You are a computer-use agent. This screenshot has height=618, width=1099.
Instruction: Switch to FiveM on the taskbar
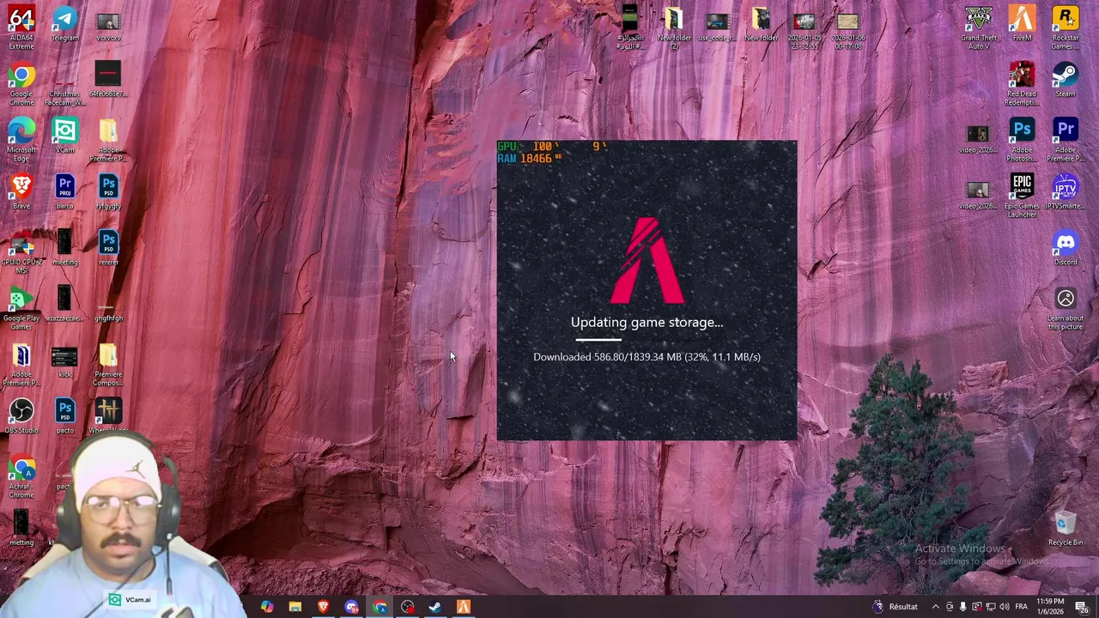click(x=464, y=607)
